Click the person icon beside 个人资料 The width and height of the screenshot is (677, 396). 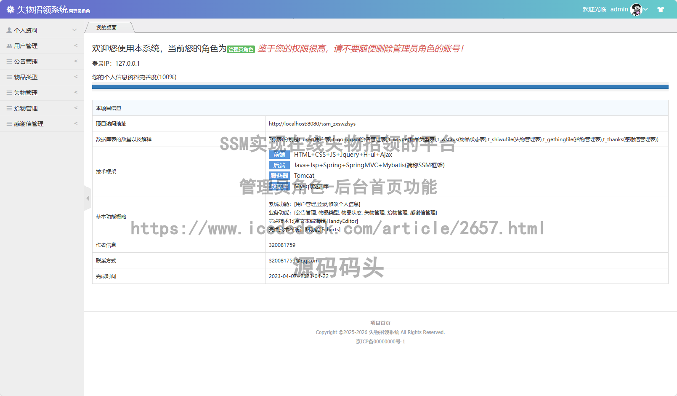9,30
